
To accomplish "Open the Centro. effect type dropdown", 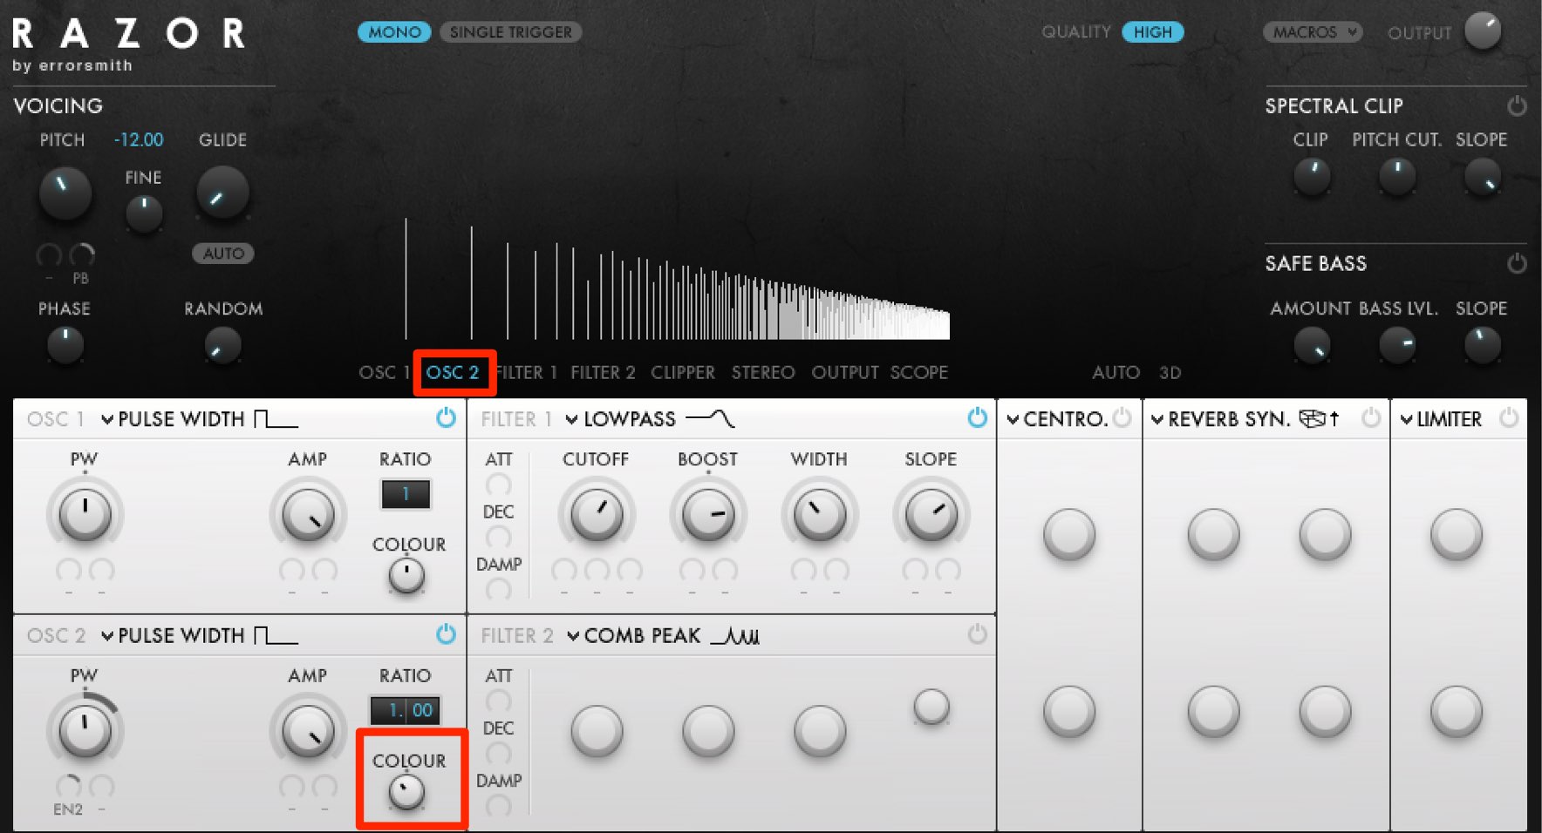I will (x=1057, y=419).
